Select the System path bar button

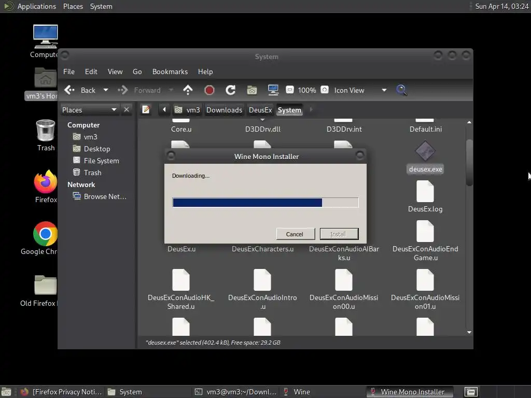tap(289, 110)
